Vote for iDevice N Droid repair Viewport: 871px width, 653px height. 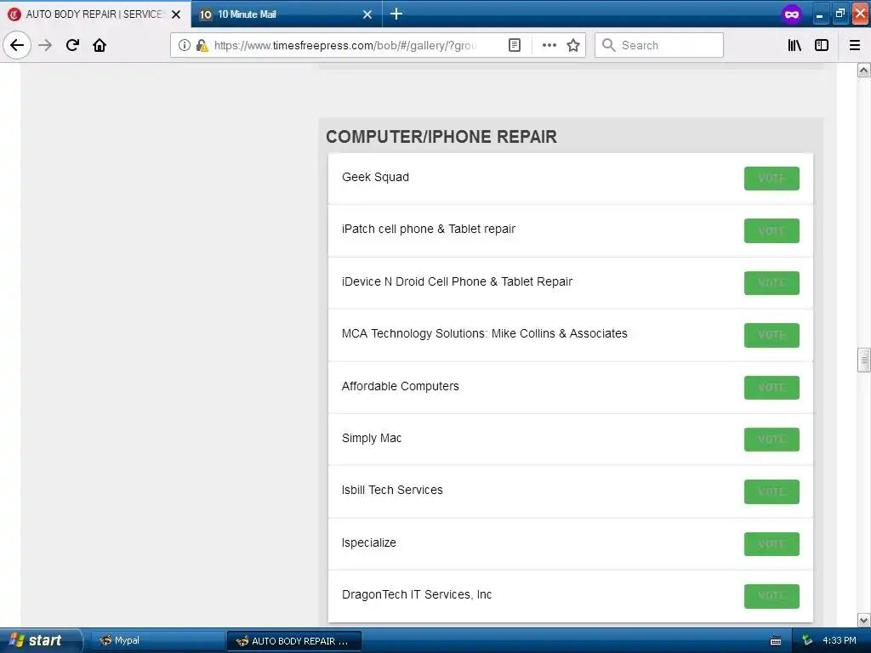[771, 282]
